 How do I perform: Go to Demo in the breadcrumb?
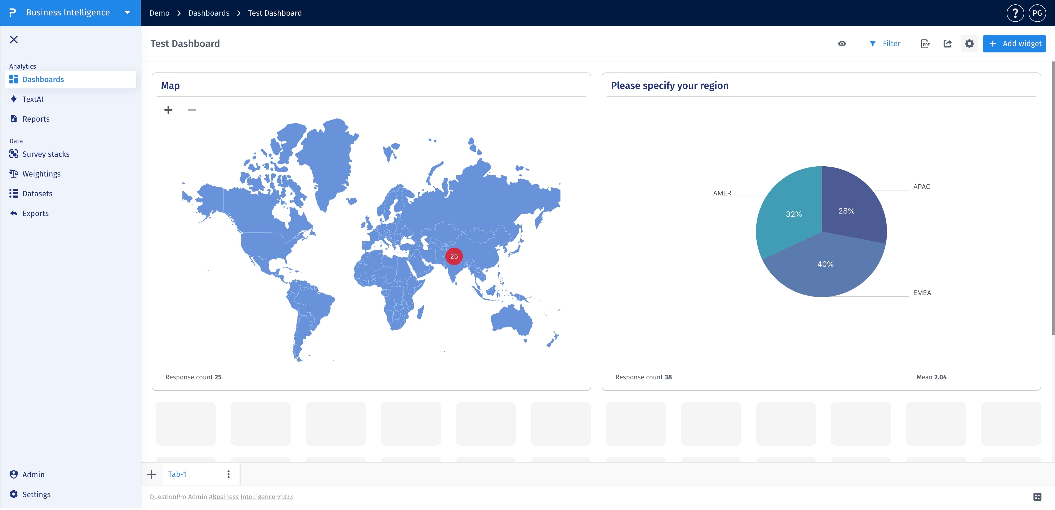pos(159,13)
